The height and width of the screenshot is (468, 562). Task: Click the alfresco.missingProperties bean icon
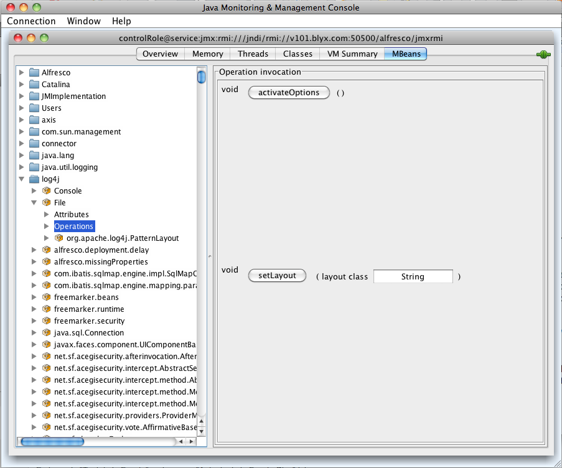tap(46, 261)
